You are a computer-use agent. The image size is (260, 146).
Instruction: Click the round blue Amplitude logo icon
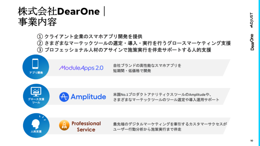[x=64, y=97]
